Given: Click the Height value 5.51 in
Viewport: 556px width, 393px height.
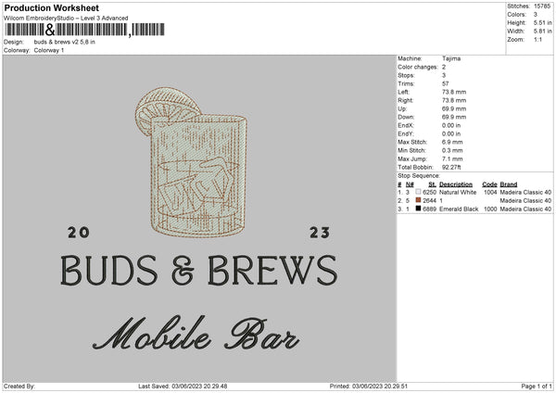Looking at the screenshot, I should point(543,22).
